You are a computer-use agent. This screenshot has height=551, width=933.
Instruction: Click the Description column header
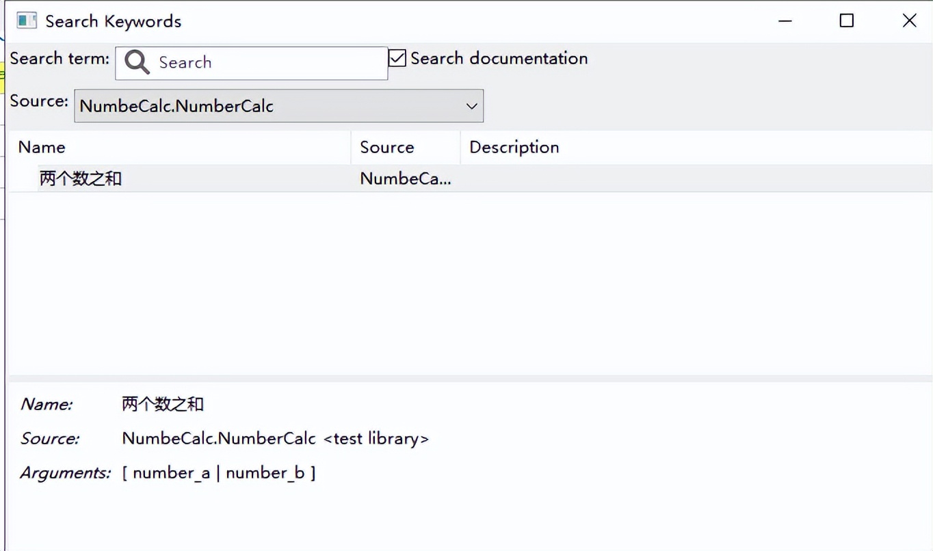[514, 147]
